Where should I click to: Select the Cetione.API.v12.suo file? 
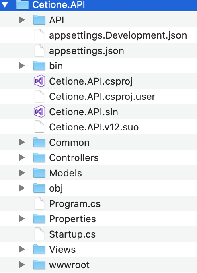pos(94,127)
